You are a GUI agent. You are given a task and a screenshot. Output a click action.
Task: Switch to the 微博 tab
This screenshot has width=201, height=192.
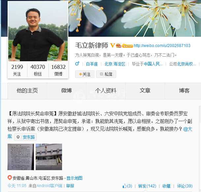67,91
